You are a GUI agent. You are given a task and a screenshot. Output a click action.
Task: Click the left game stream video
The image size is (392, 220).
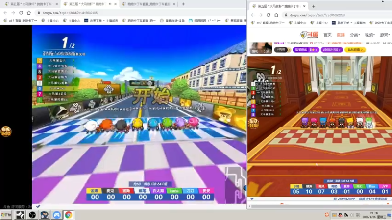tap(139, 114)
